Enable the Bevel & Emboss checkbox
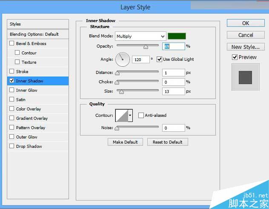 pos(11,43)
